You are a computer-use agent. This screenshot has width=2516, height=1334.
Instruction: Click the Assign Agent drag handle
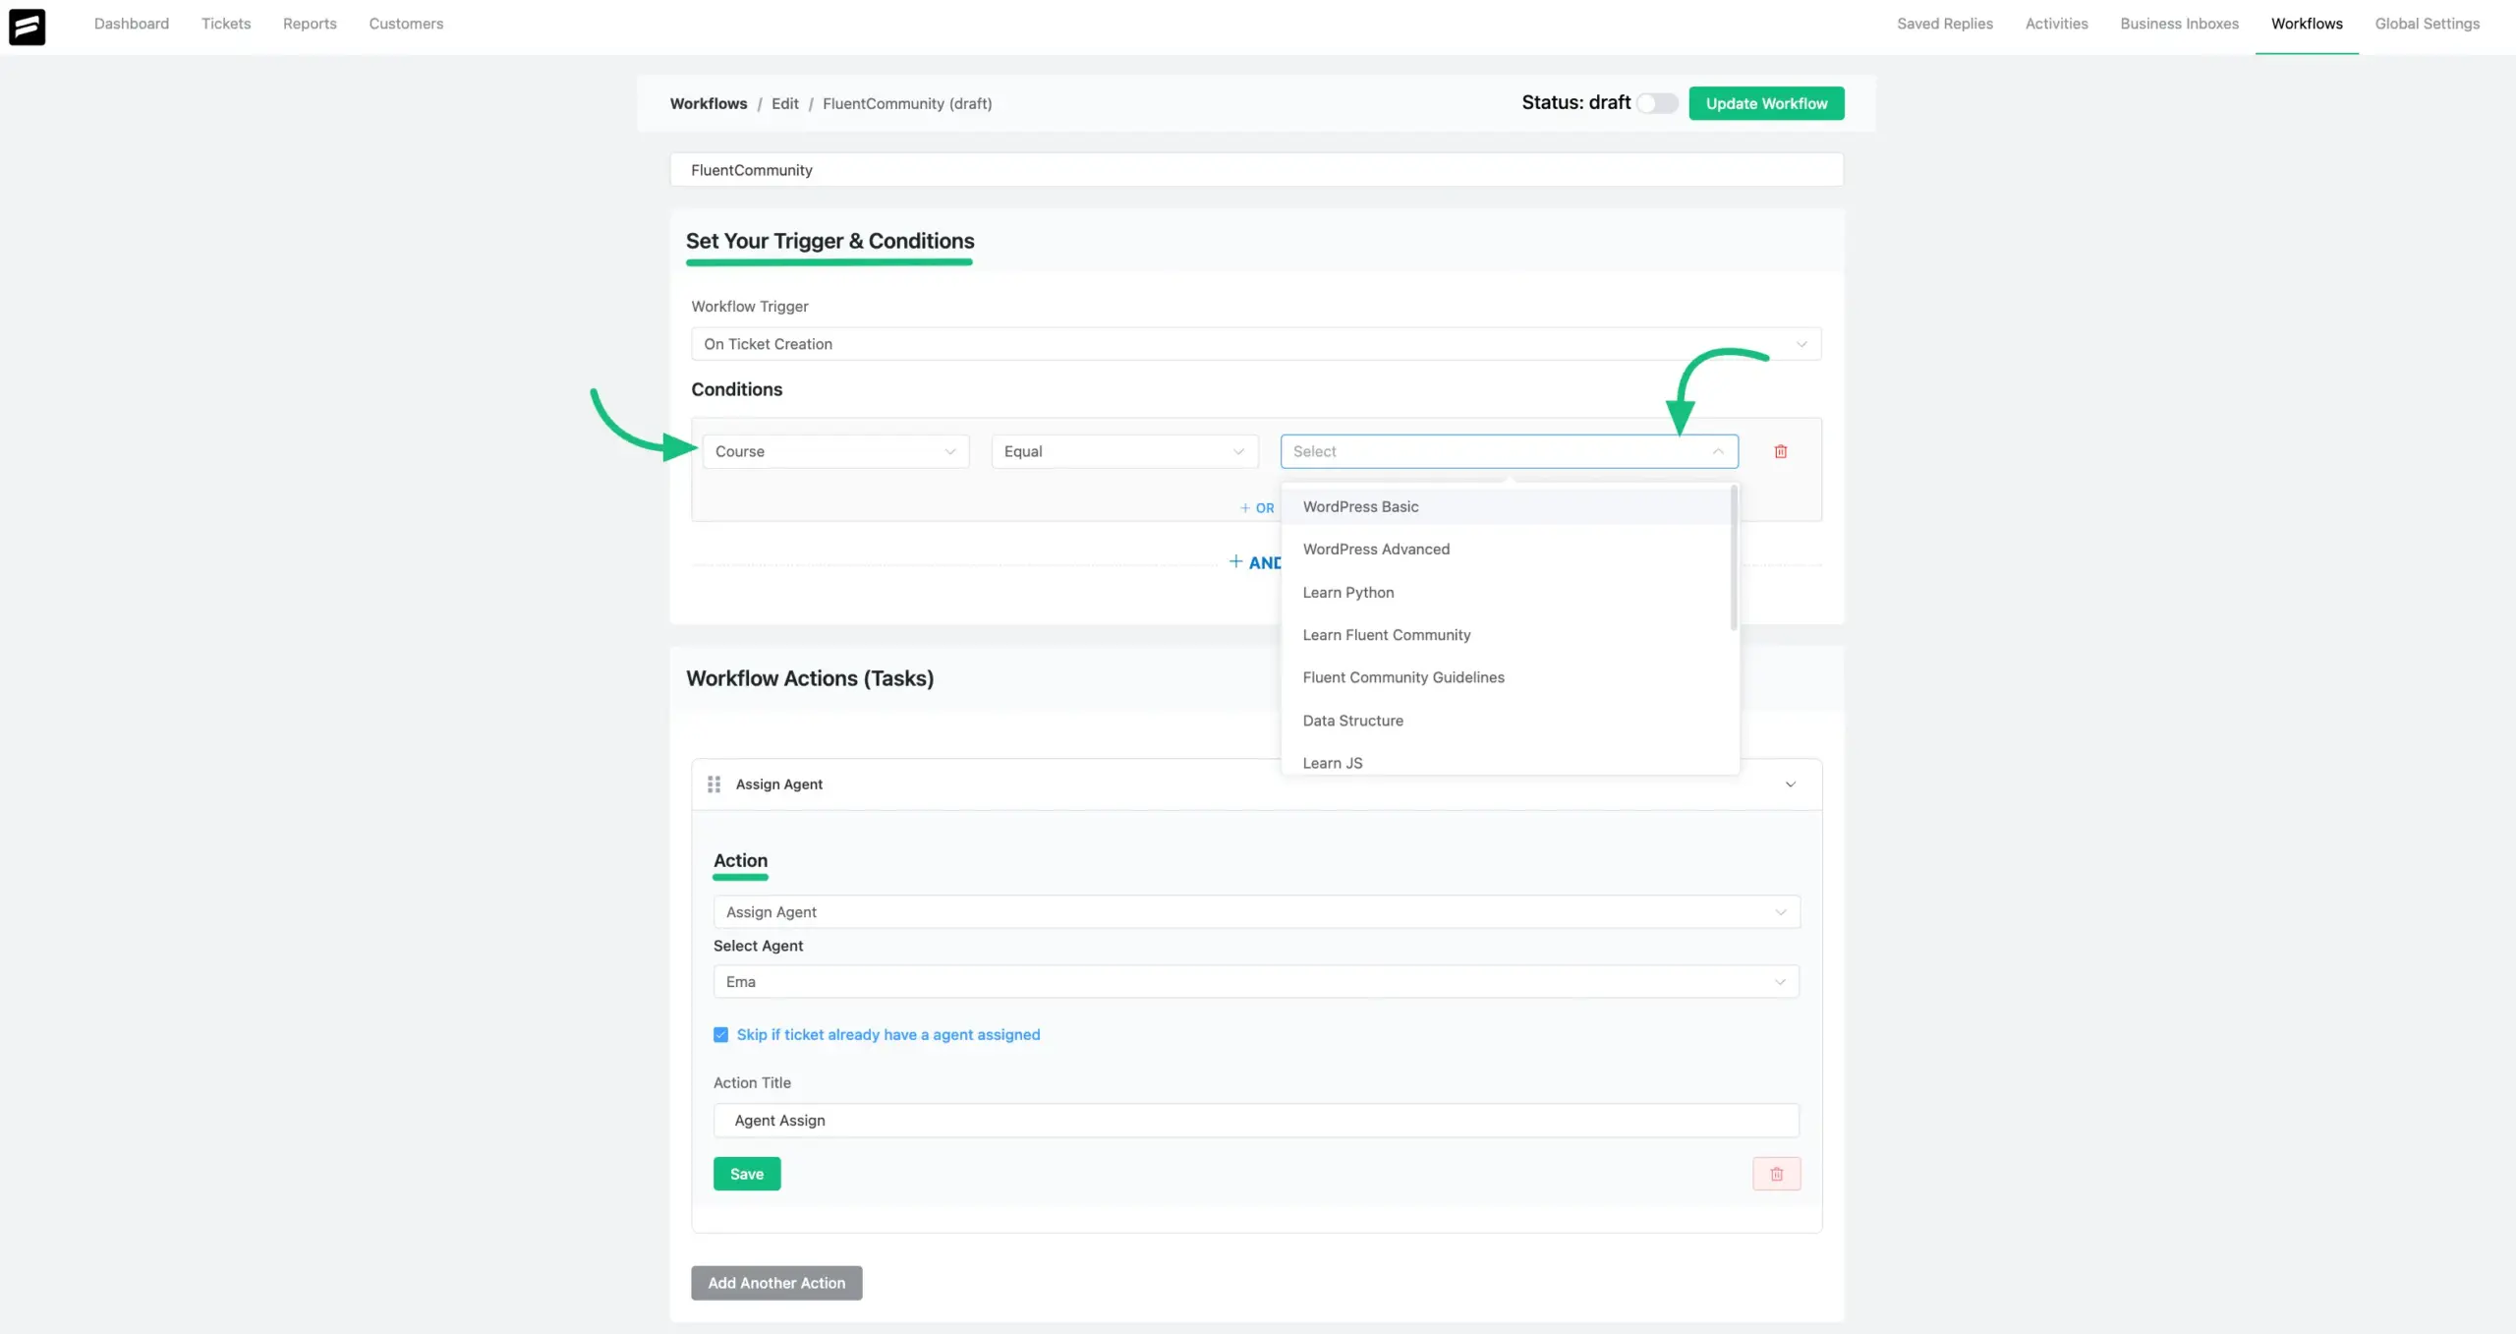714,784
